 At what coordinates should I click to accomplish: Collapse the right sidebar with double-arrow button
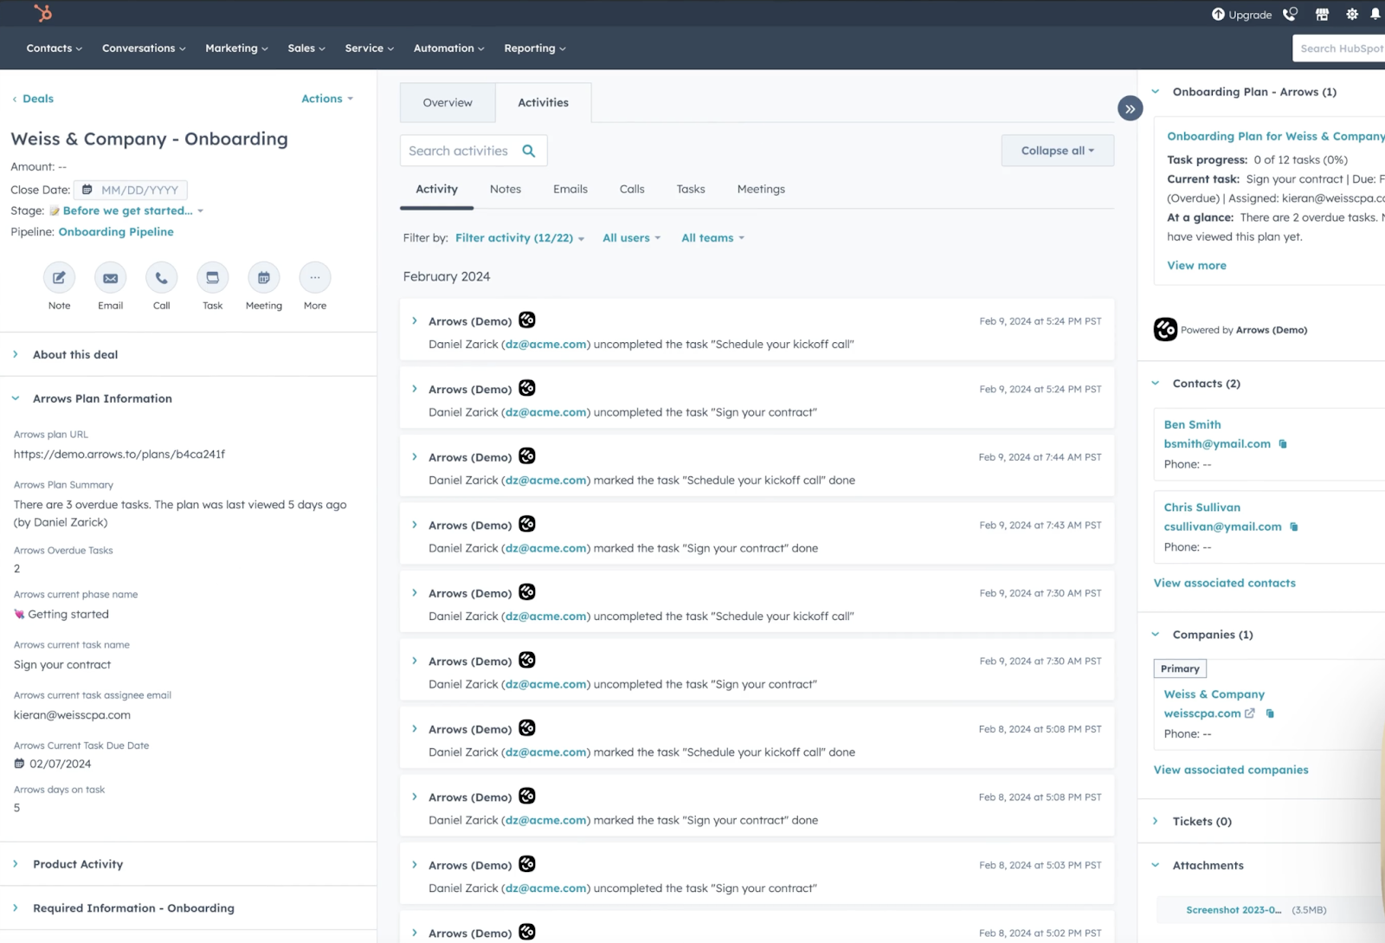[1130, 108]
